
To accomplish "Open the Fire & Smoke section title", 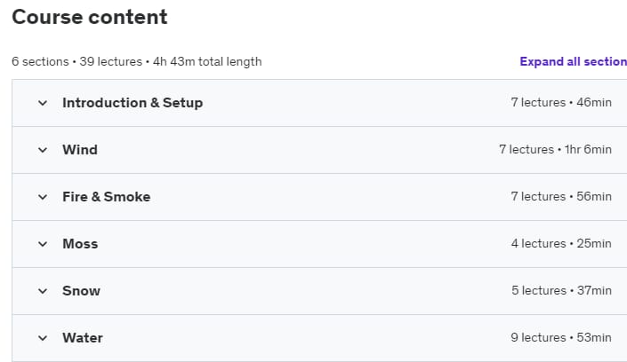I will click(107, 197).
